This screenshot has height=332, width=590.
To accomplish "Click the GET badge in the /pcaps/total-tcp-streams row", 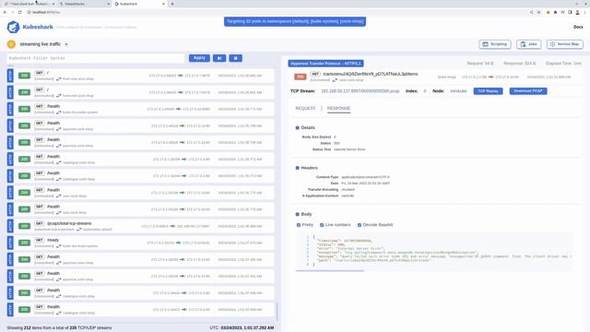I will pyautogui.click(x=40, y=223).
